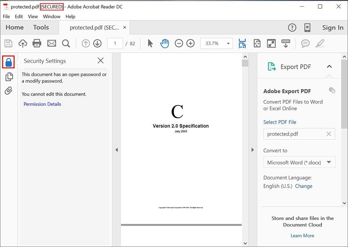Open the Edit menu

(19, 16)
